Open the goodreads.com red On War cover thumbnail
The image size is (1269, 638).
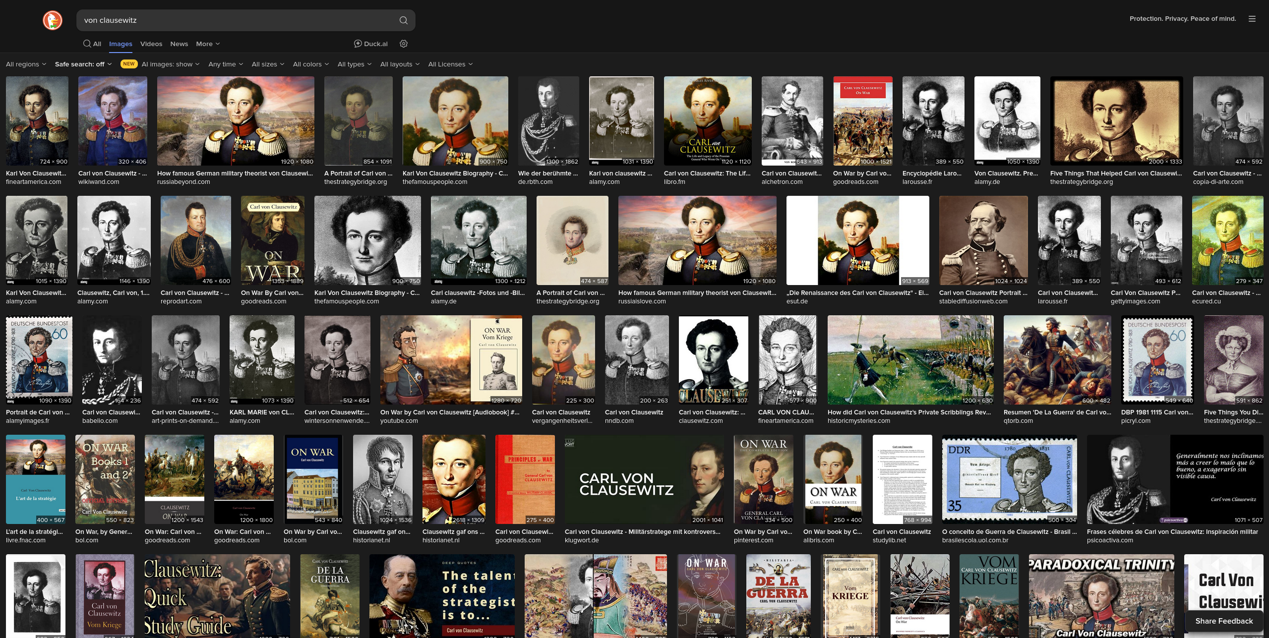(x=863, y=121)
